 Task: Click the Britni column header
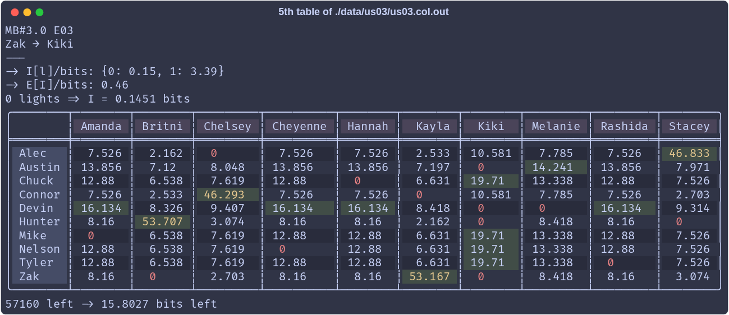(163, 126)
